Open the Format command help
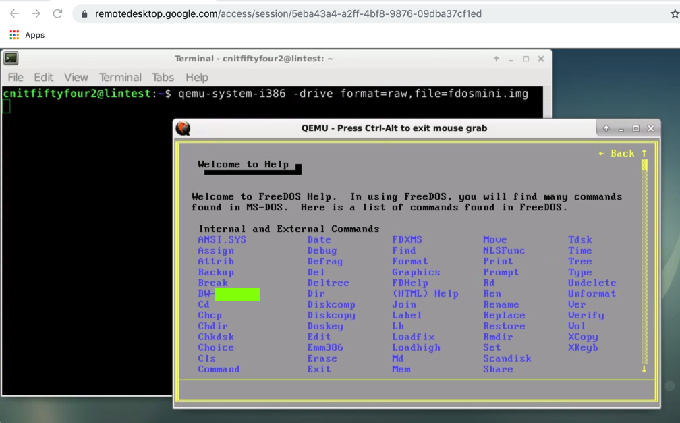This screenshot has width=680, height=423. tap(410, 262)
